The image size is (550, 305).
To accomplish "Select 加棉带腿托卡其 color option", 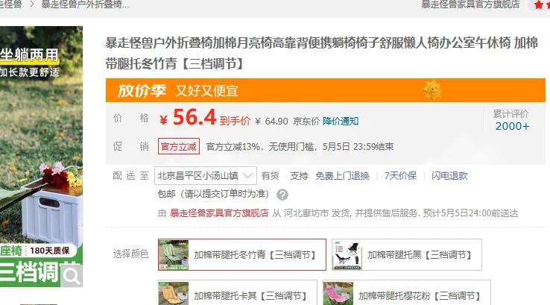I will click(238, 293).
